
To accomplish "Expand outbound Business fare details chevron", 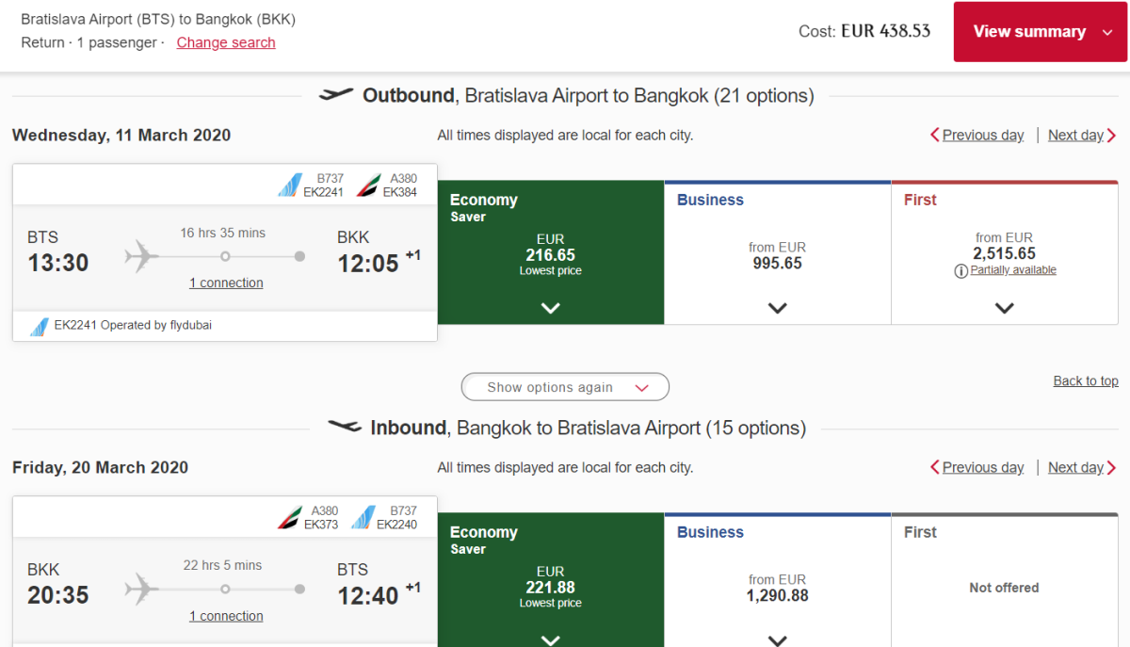I will coord(777,308).
